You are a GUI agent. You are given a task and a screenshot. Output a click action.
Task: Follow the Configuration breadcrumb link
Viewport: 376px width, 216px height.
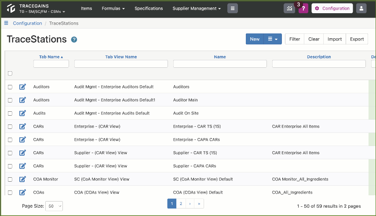coord(27,23)
